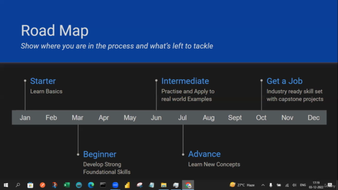
Task: Click the 'Learn Basics' description
Action: tap(46, 91)
